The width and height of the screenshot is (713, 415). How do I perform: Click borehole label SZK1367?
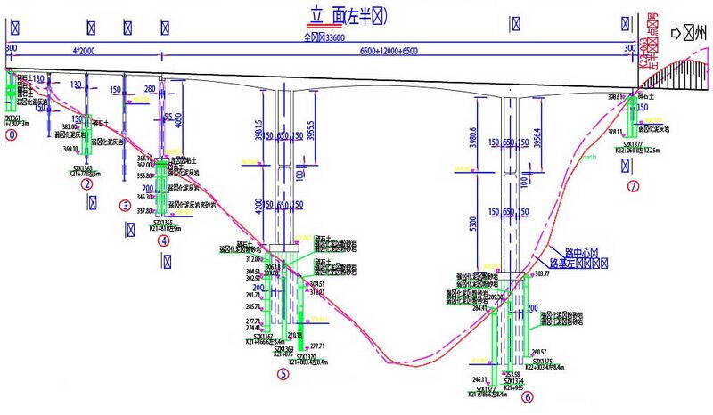pyautogui.click(x=263, y=337)
